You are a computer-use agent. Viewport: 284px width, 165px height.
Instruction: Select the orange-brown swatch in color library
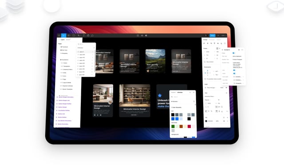coord(181,126)
